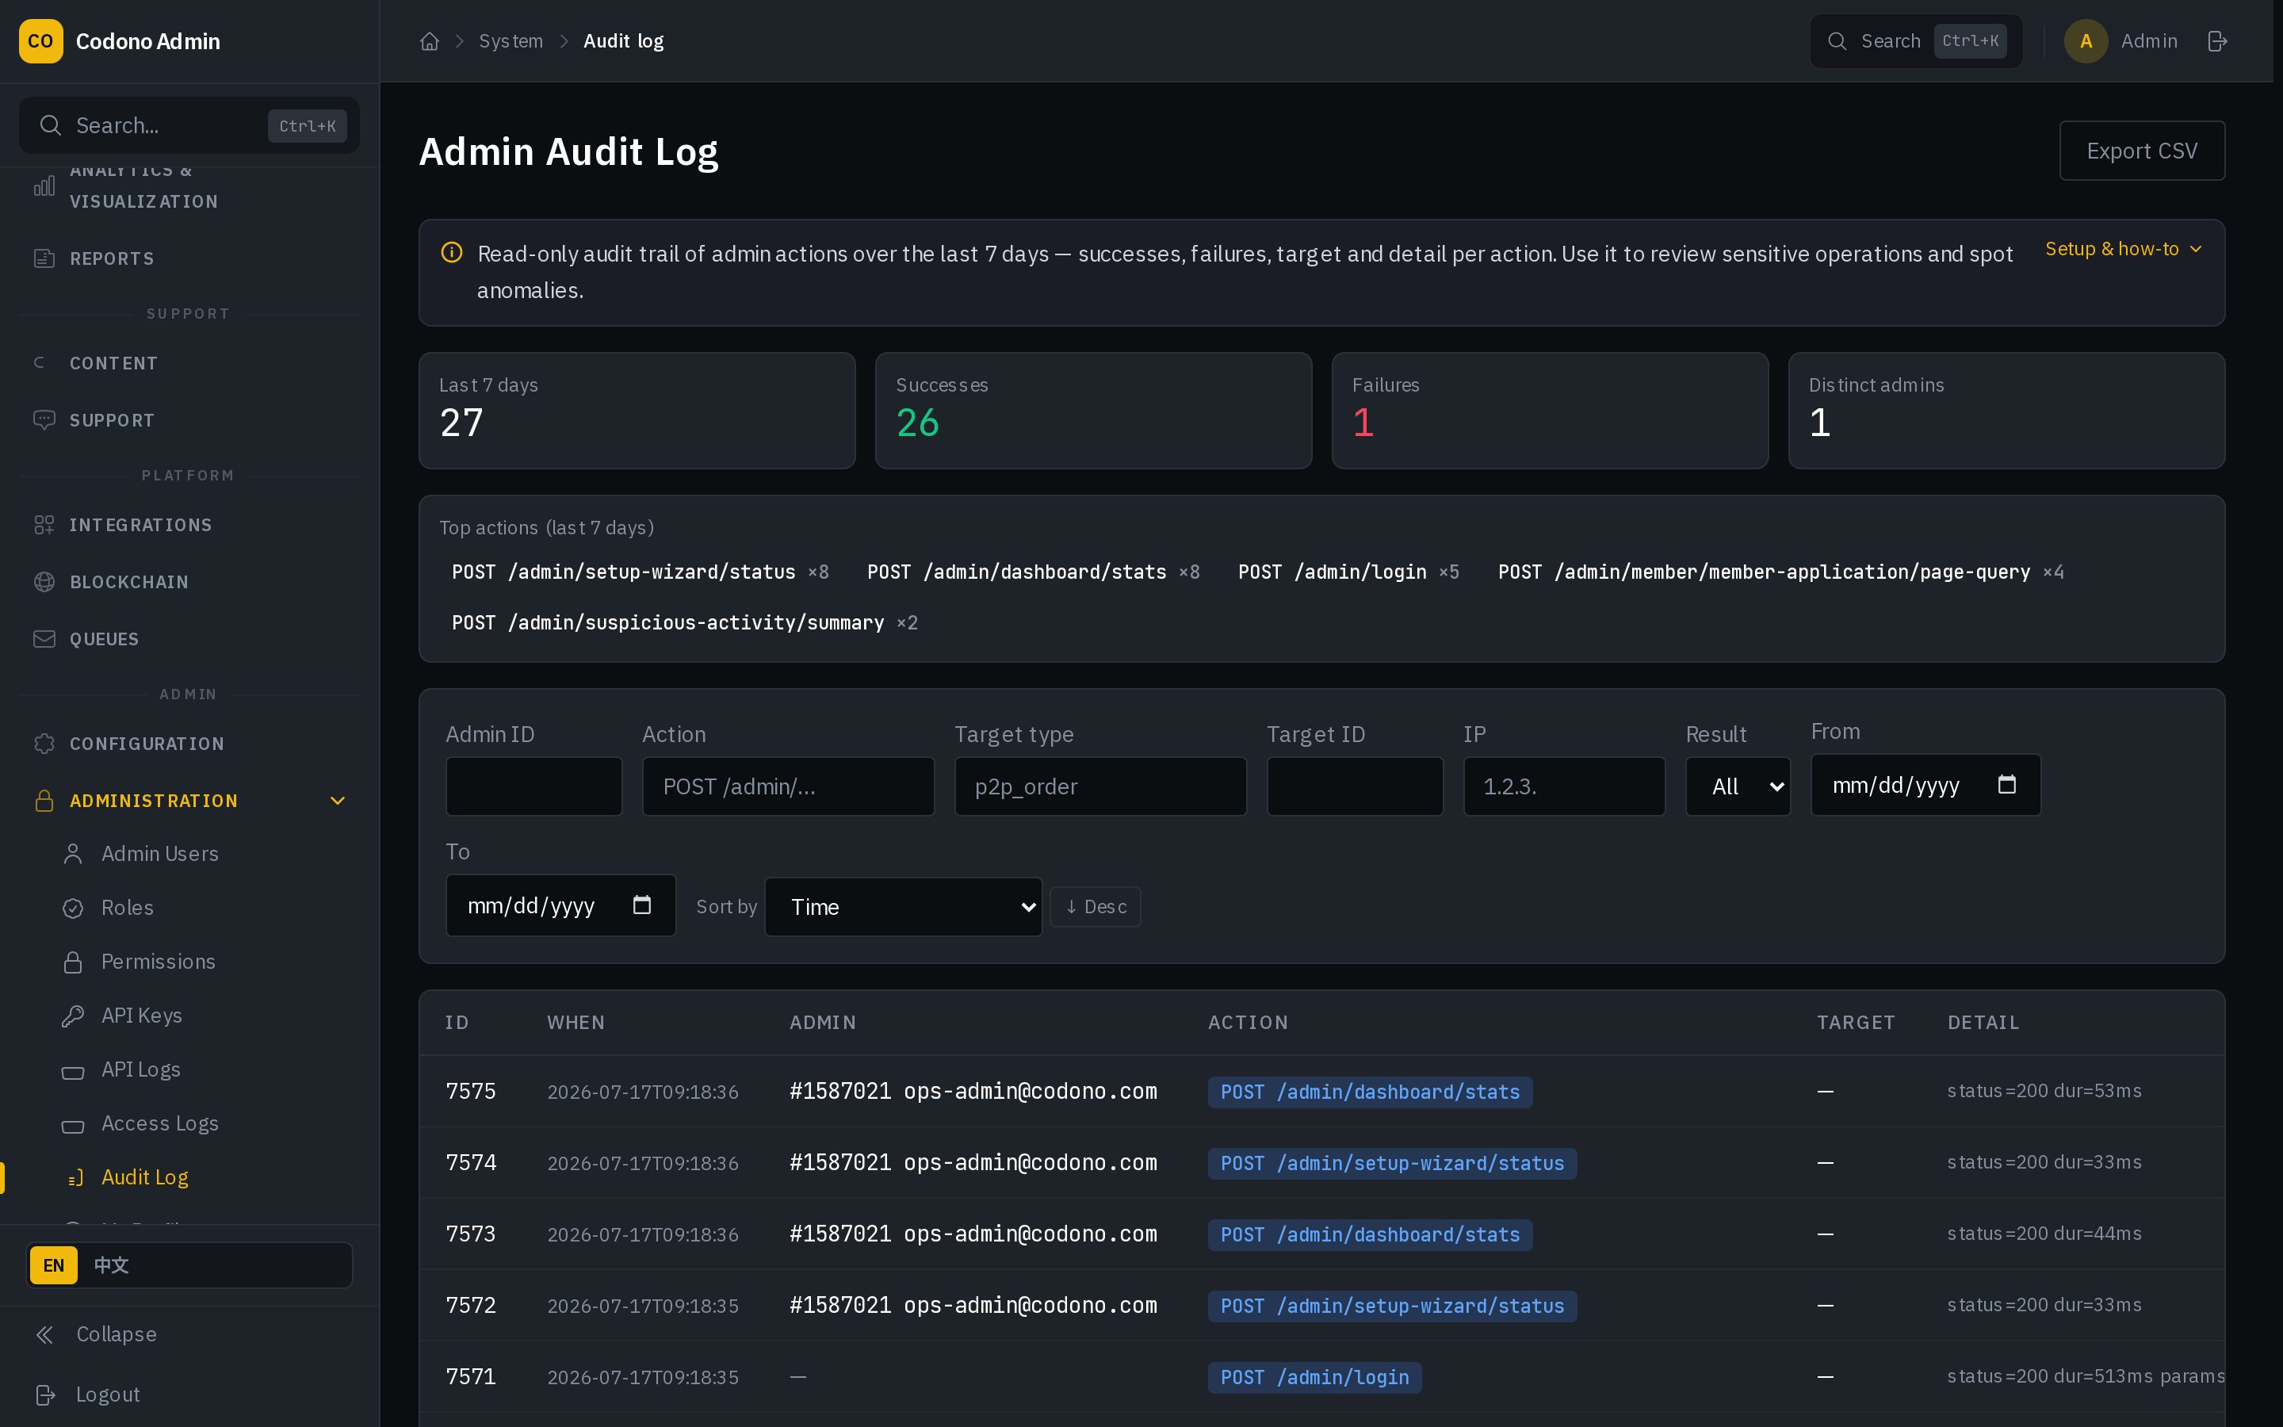Click the ACTION column header

[x=1247, y=1023]
